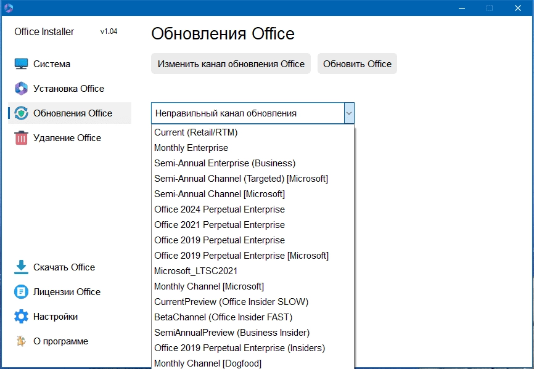Click the app logo in title bar
Viewport: 534px width, 369px height.
tap(9, 8)
